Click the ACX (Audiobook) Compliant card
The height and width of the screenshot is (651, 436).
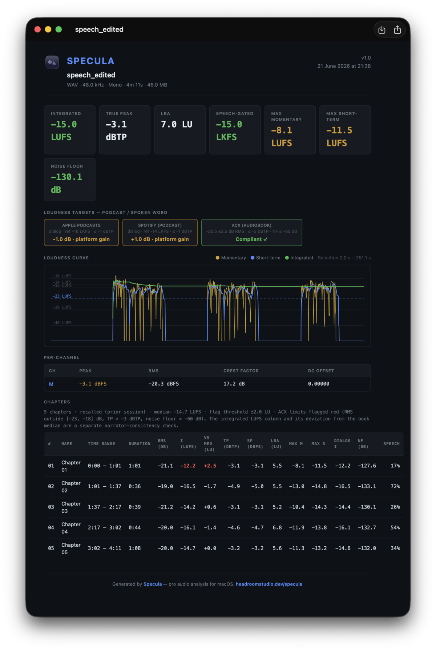pyautogui.click(x=251, y=232)
